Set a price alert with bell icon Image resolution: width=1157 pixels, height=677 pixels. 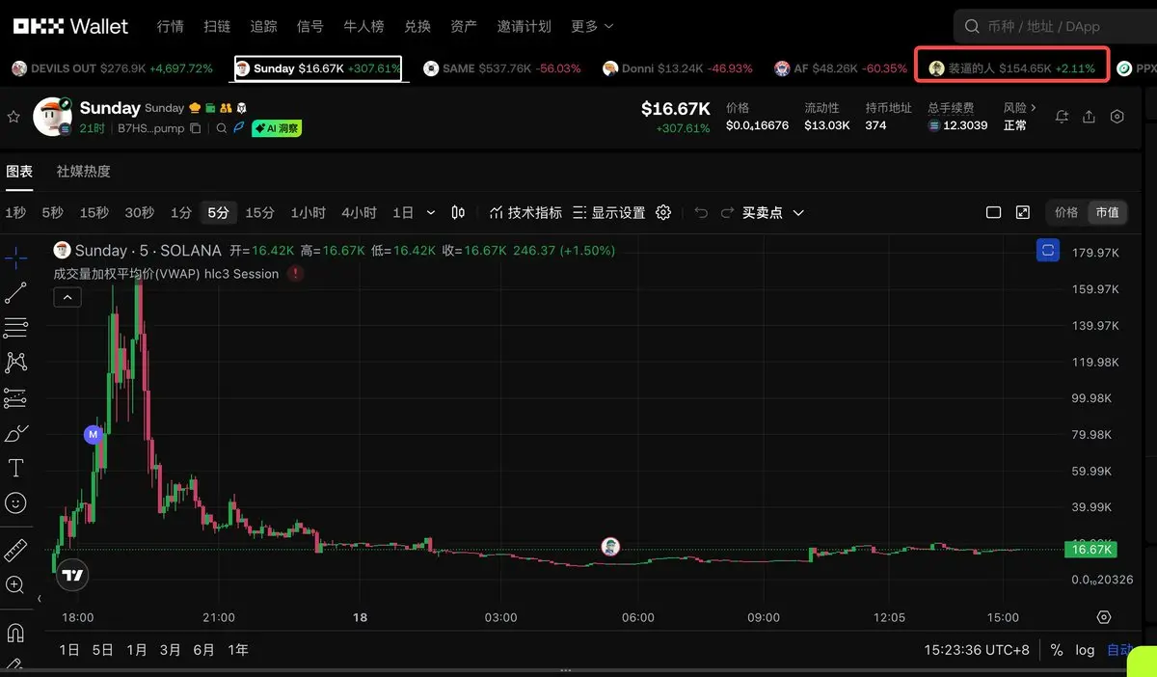1062,117
